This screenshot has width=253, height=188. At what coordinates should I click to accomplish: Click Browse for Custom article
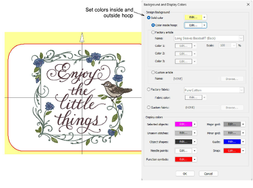[232, 79]
